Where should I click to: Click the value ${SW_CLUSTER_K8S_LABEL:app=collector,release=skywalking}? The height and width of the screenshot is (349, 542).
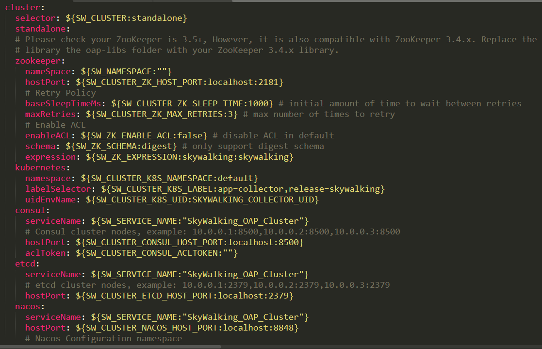[x=243, y=189]
